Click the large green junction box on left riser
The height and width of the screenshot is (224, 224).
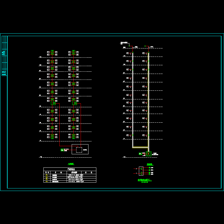point(53,103)
